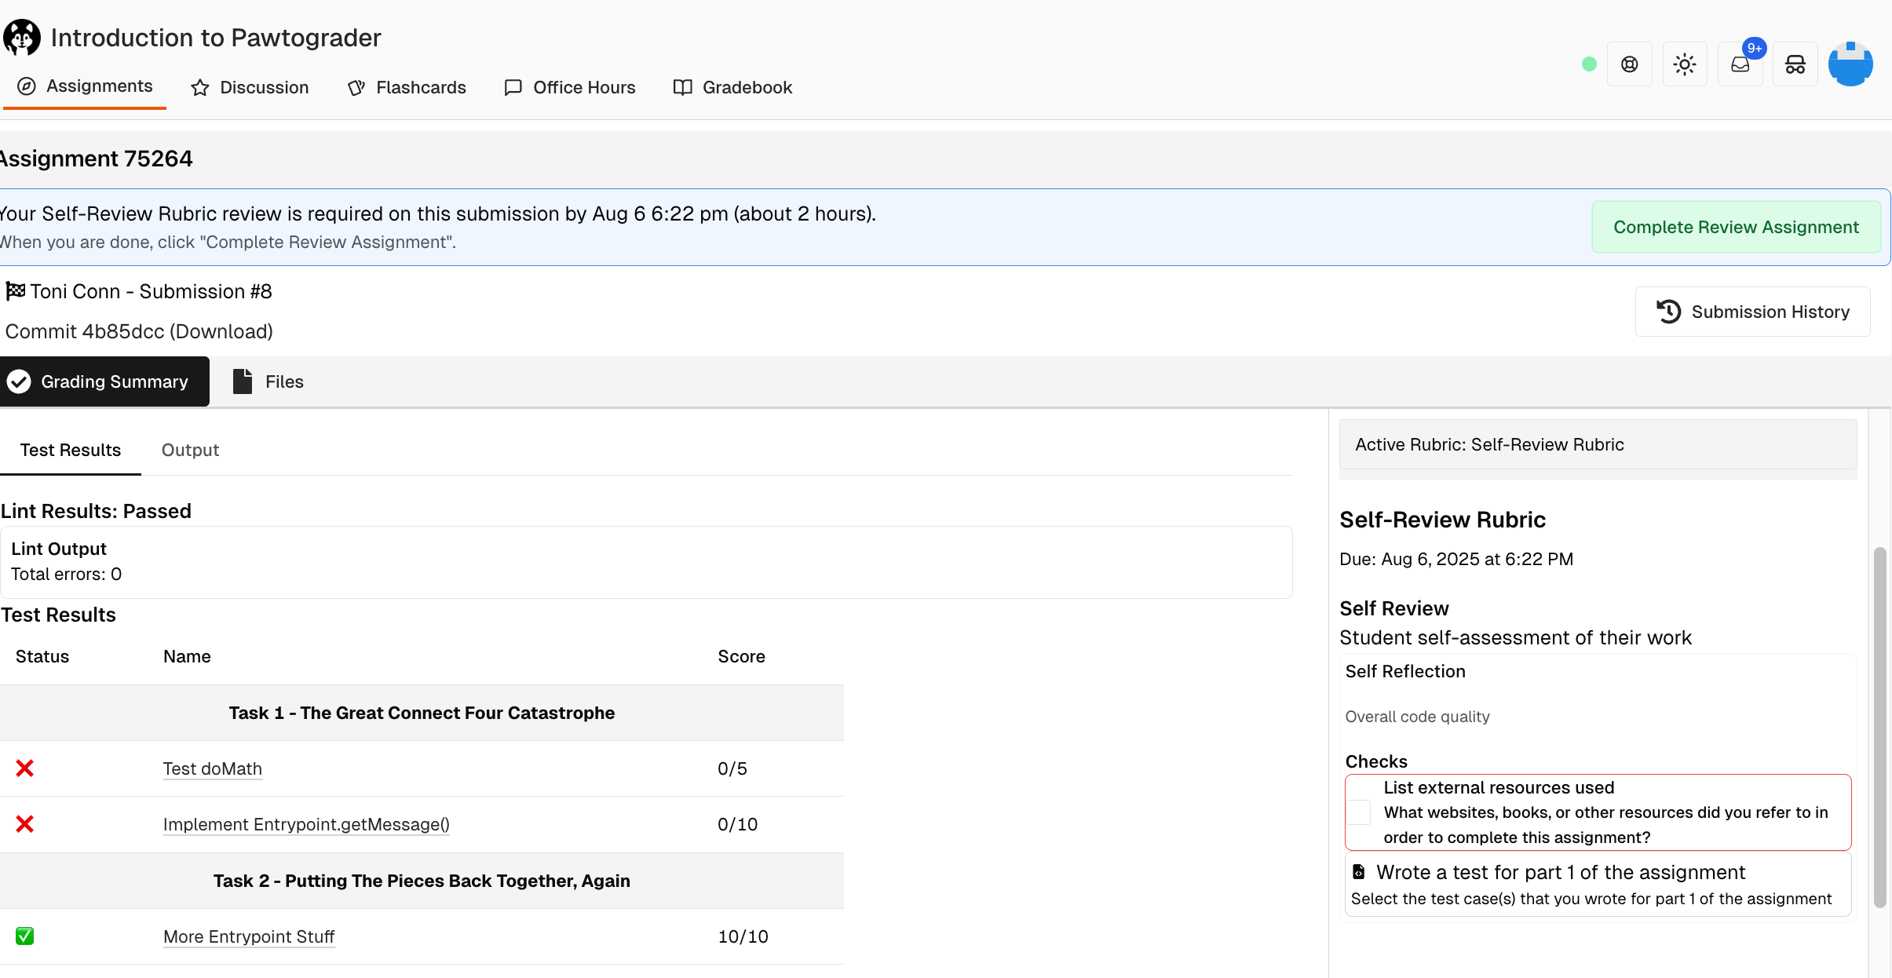
Task: Check the List external resources used box
Action: [1360, 812]
